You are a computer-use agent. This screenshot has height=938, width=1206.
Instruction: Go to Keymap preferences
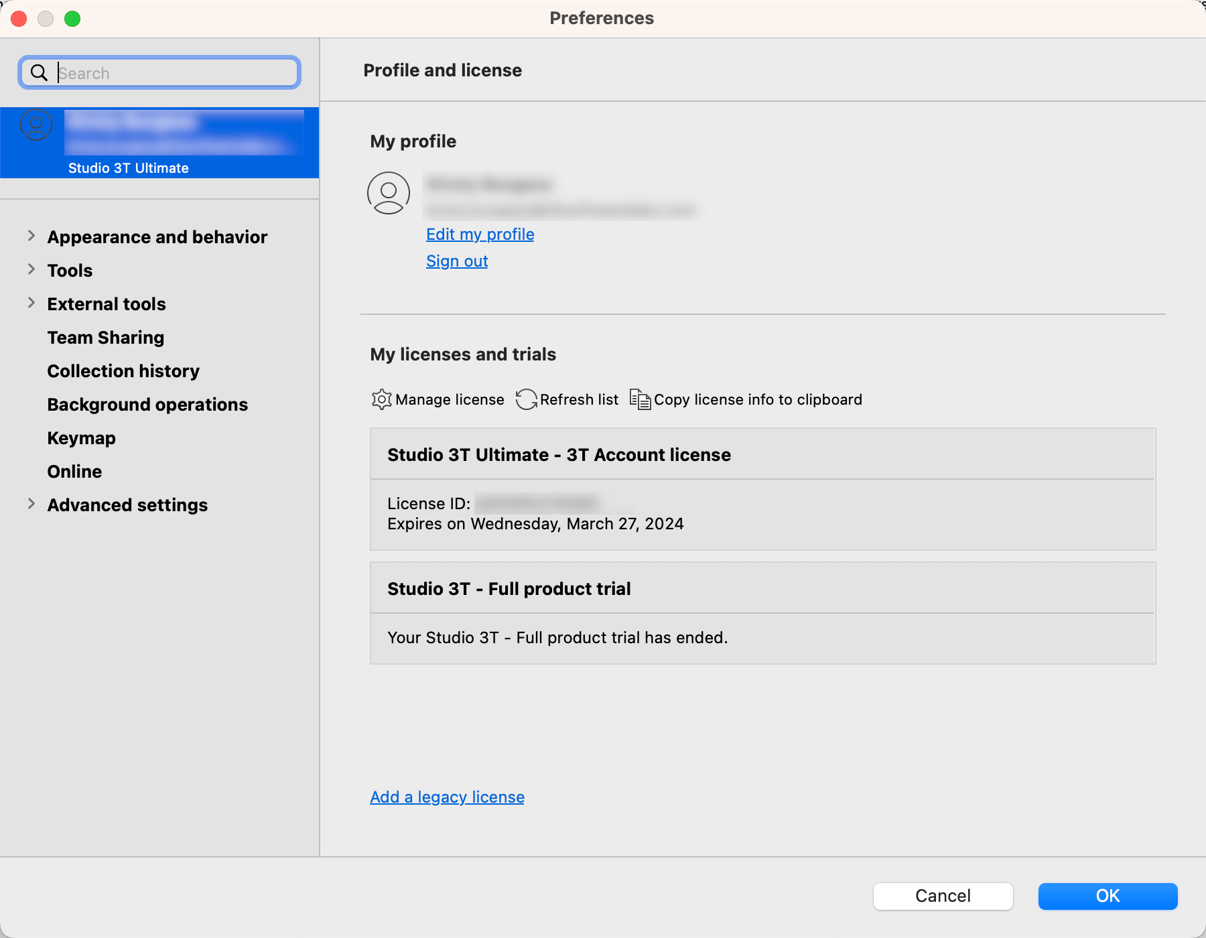pos(82,438)
